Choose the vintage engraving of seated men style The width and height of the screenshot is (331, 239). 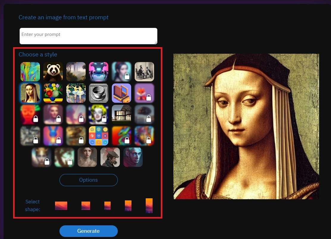click(x=145, y=72)
